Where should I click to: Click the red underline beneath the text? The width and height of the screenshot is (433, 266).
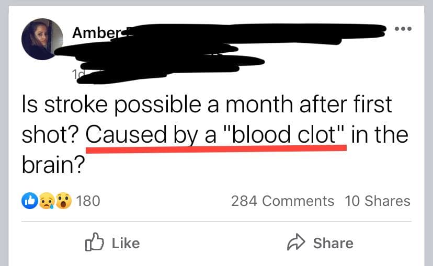tap(215, 148)
